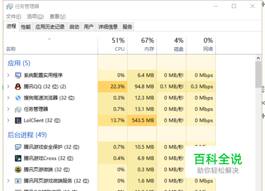This screenshot has height=191, width=265.
Task: Click the 腾讯游戏安全保护 TP icon
Action: 18,147
